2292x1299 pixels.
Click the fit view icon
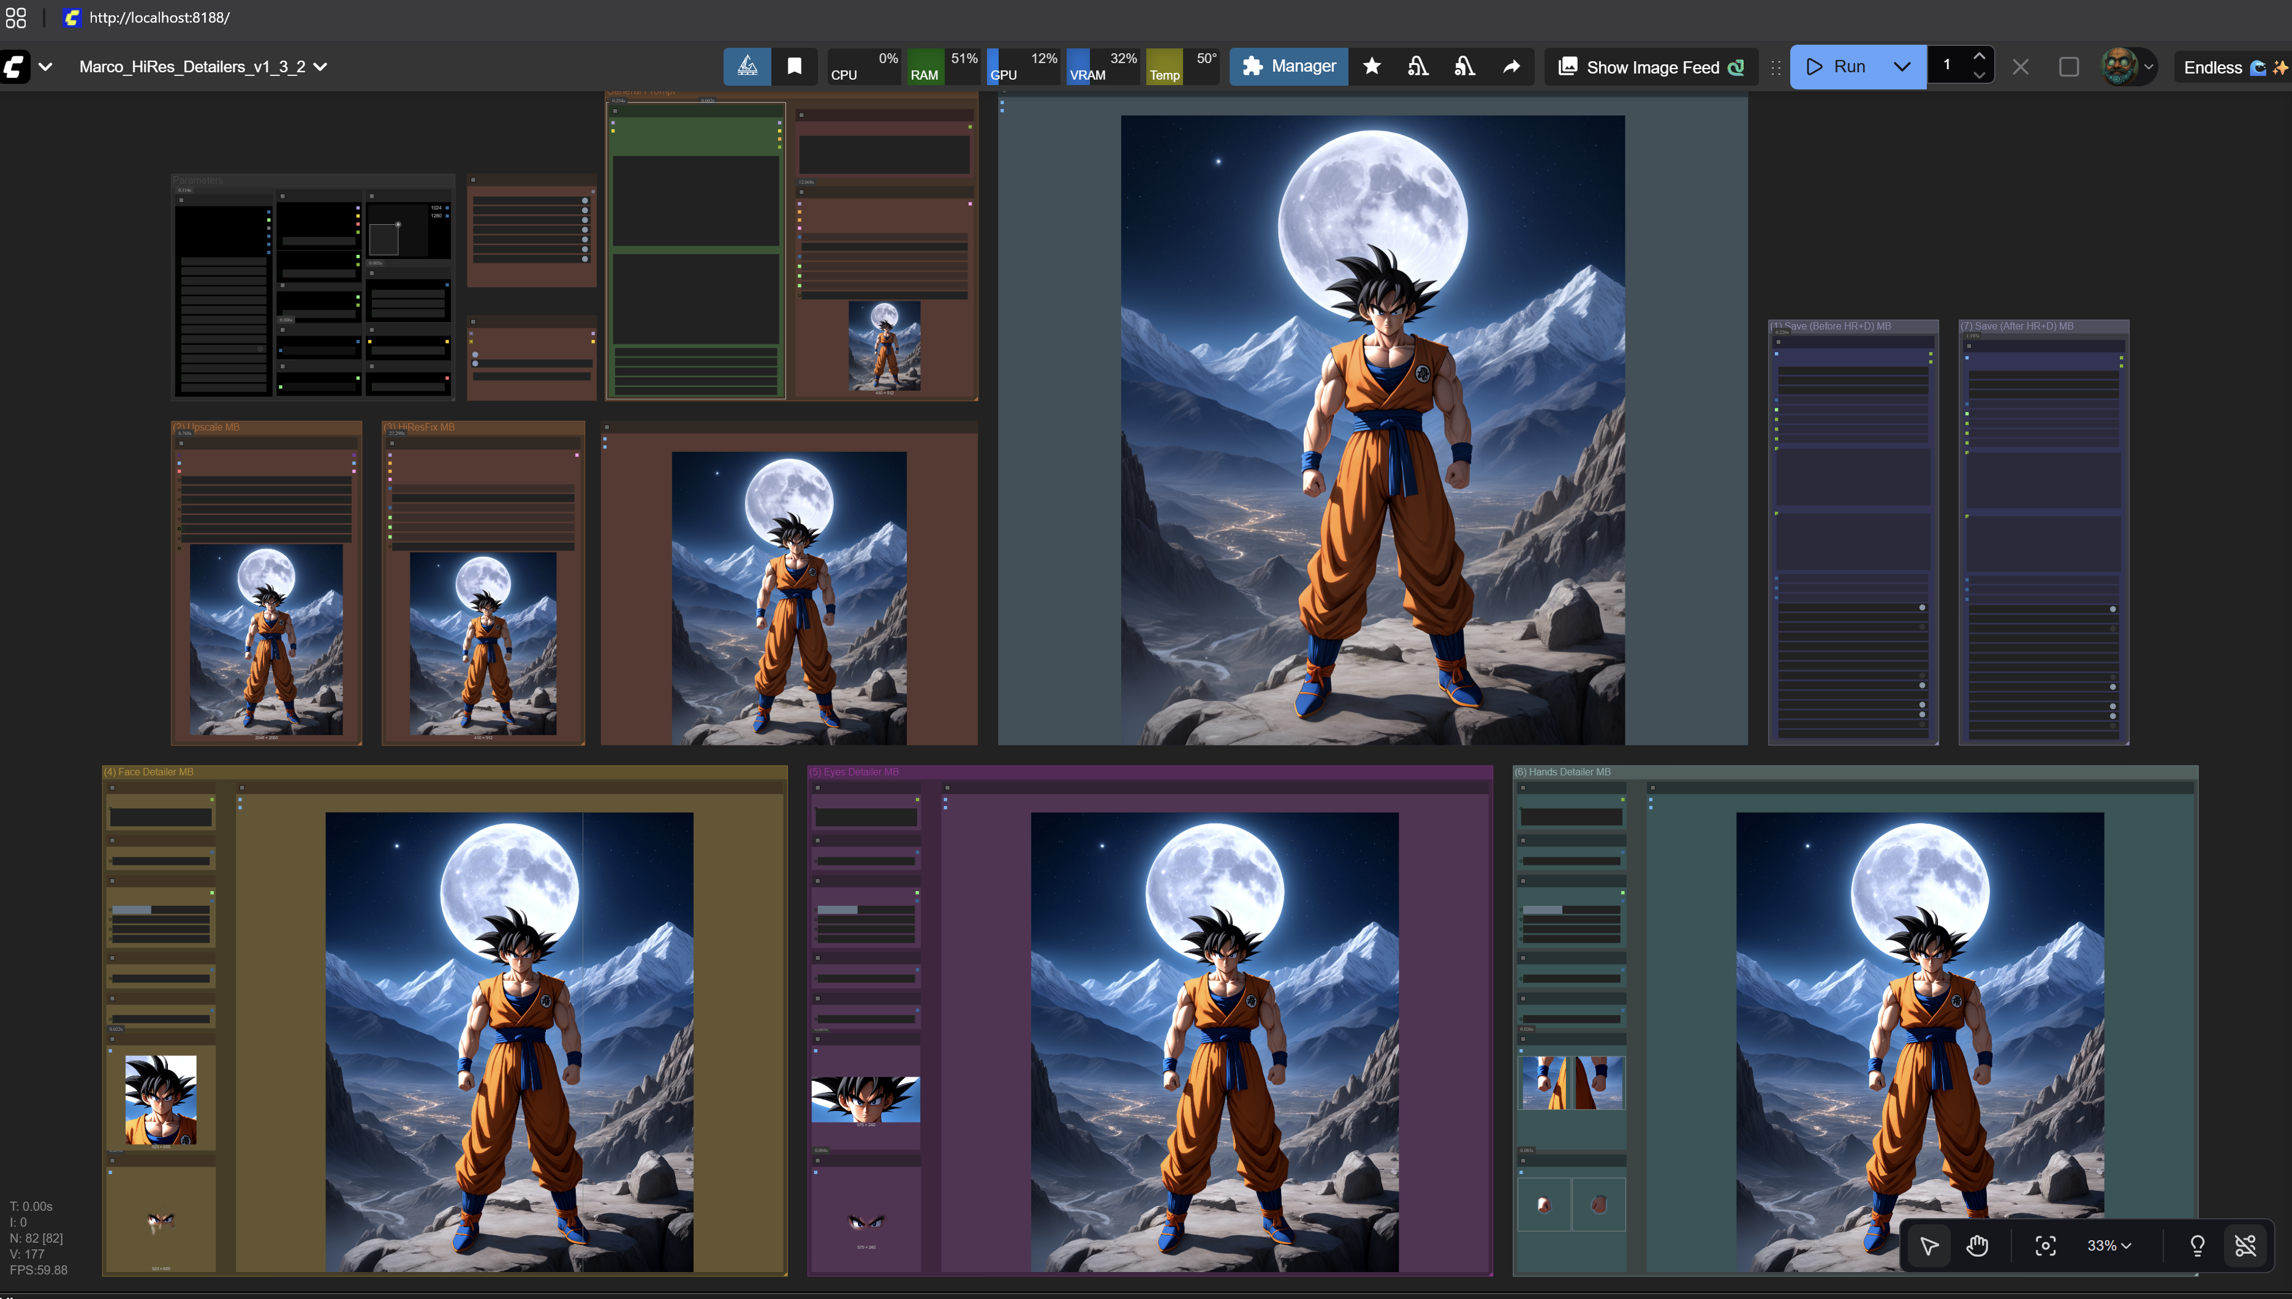[2044, 1246]
